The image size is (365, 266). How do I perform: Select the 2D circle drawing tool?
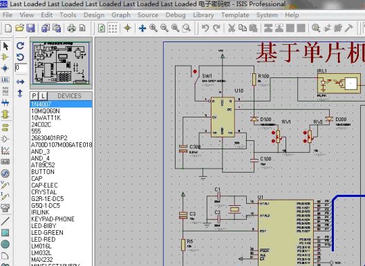pos(5,244)
